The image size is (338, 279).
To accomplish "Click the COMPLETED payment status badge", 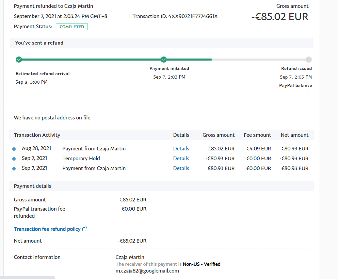I will click(71, 27).
